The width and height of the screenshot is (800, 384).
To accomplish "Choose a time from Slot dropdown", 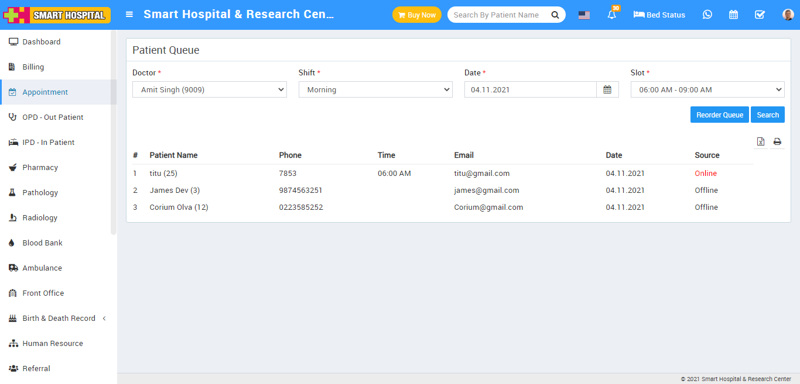I will pos(707,89).
